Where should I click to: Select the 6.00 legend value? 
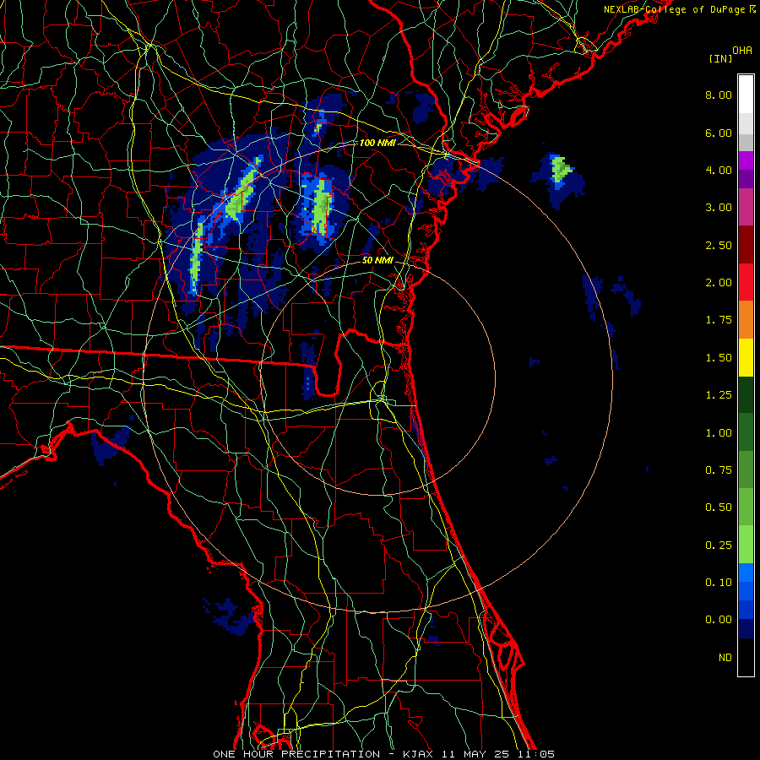[719, 133]
